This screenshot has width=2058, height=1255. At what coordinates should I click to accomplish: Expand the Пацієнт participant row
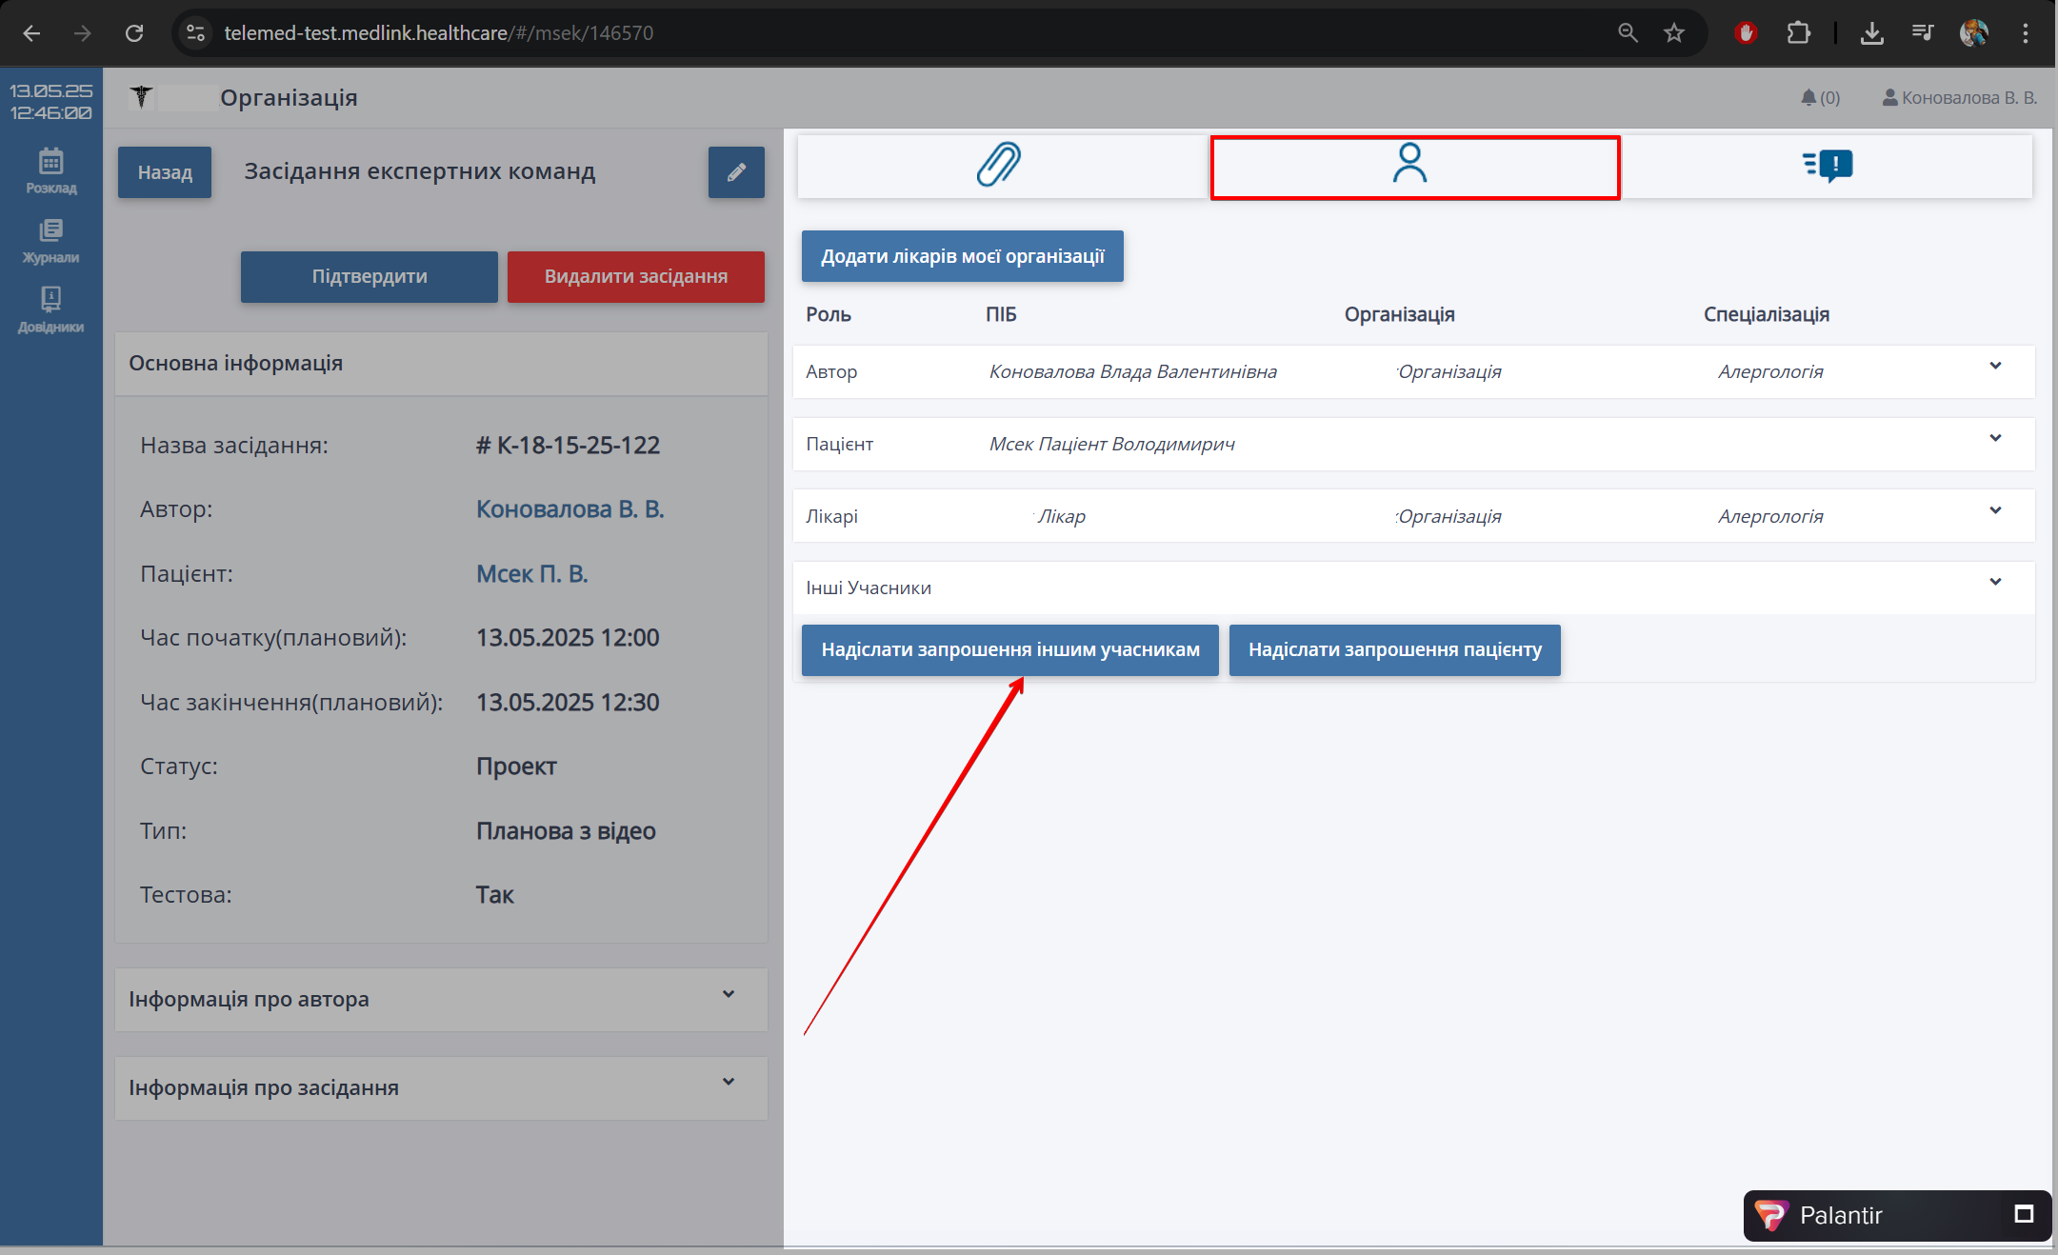[x=1995, y=439]
